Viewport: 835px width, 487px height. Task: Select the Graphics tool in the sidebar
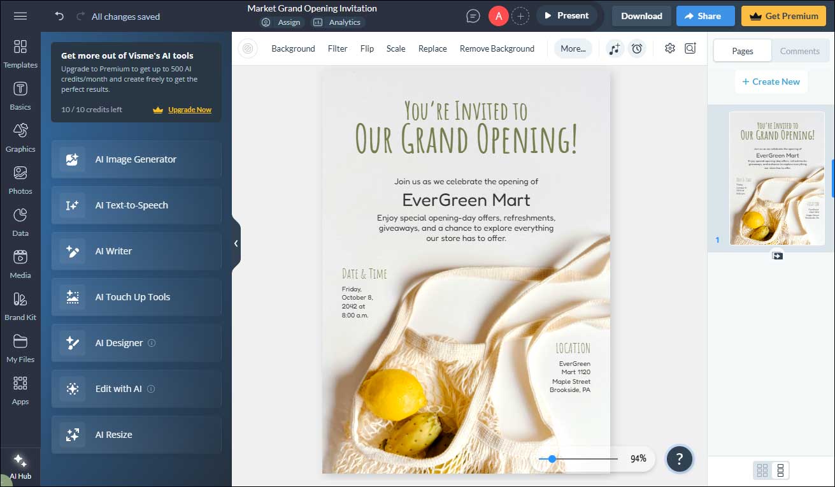click(x=20, y=137)
